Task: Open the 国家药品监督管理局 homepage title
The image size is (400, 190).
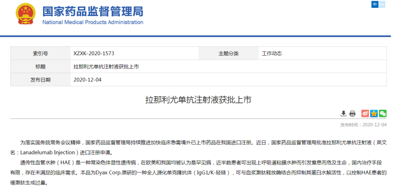Action: pos(93,11)
